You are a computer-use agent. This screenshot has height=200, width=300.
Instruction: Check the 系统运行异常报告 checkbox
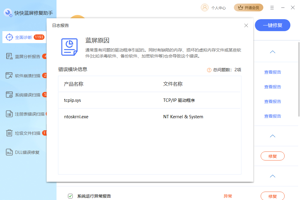pyautogui.click(x=70, y=196)
